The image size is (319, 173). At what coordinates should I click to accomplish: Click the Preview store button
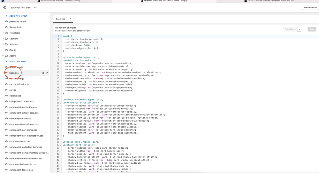point(310,7)
